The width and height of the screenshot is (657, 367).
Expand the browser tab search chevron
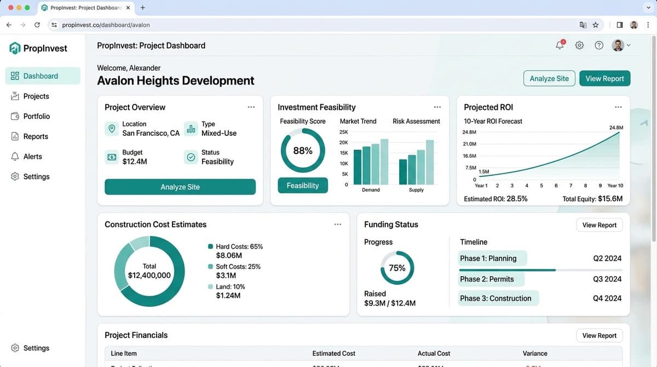coord(648,8)
